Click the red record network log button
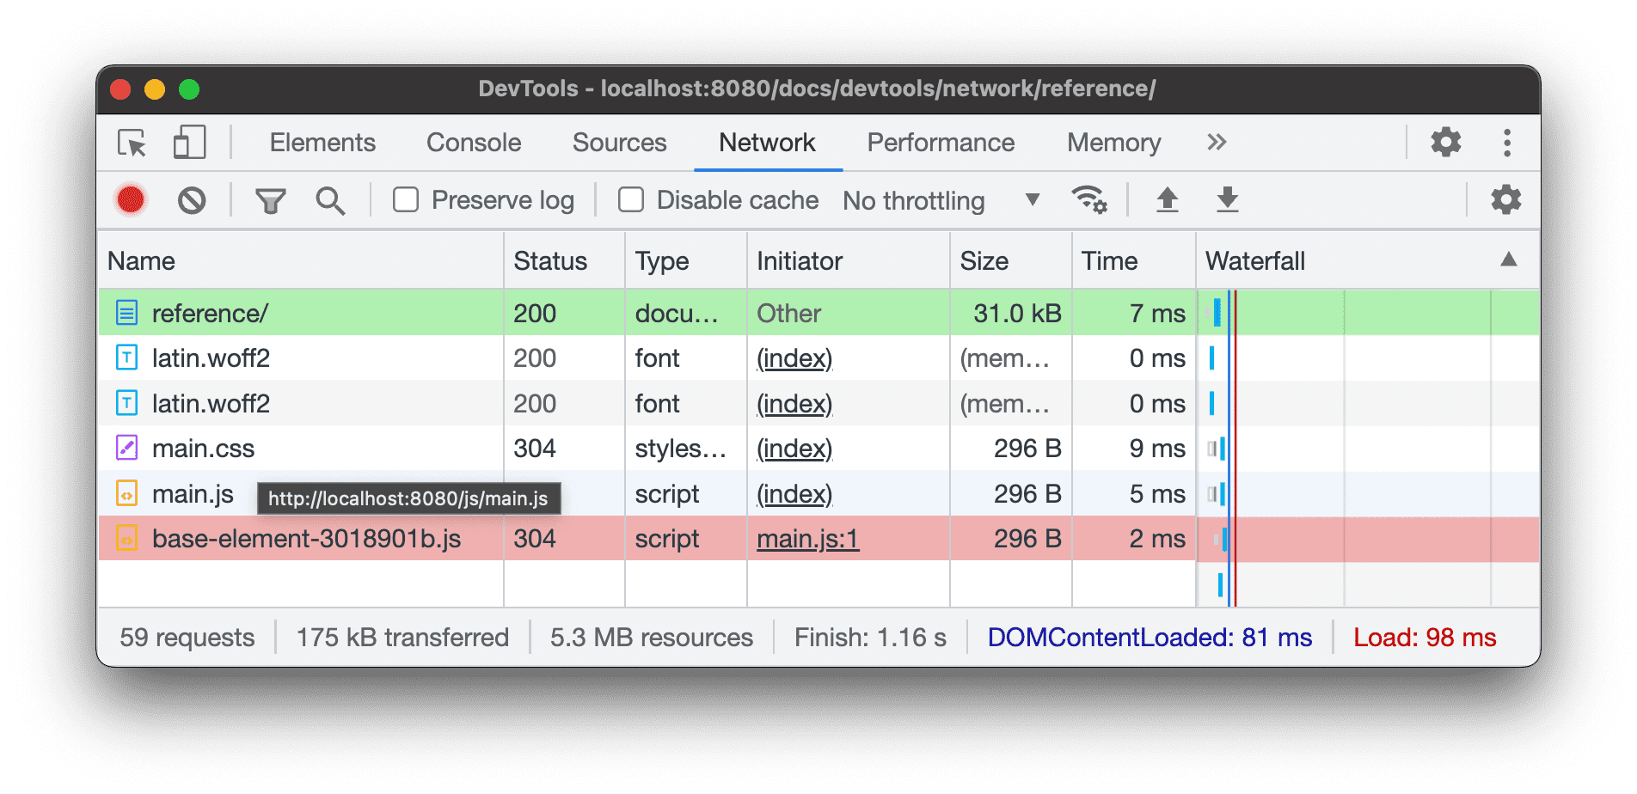 coord(130,199)
